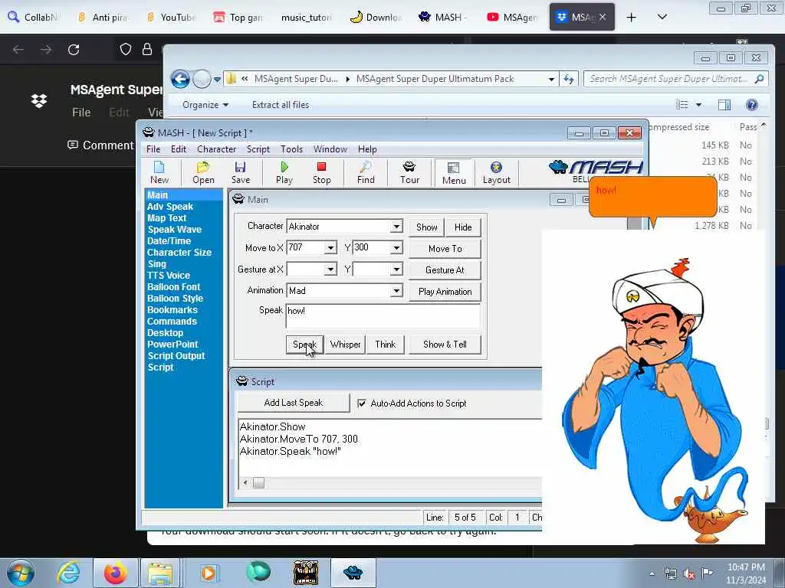Click the Script pane horizontal scrollbar thumb
785x588 pixels.
click(x=258, y=482)
